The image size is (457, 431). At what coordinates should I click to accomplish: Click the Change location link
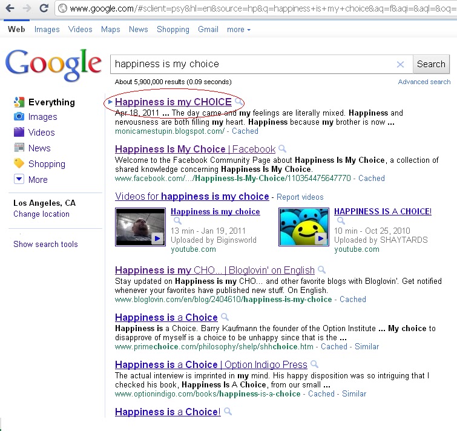tap(41, 214)
